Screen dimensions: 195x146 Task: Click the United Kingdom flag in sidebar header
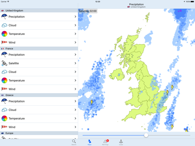2,11
